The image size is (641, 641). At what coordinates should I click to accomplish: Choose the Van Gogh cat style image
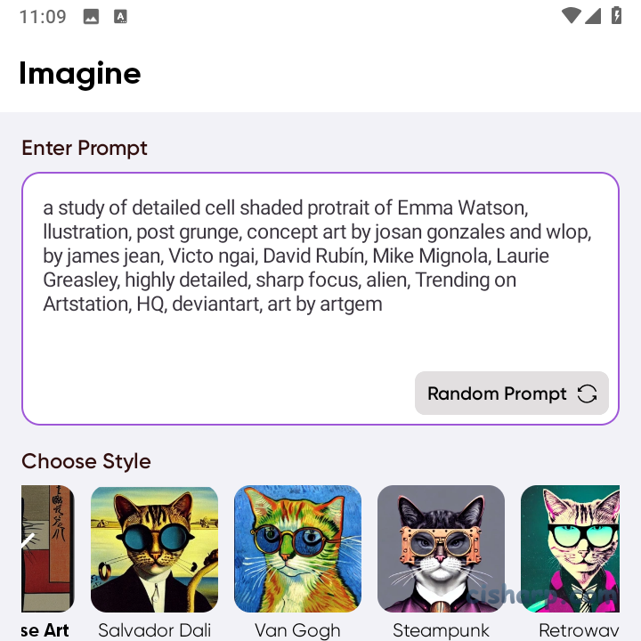297,548
